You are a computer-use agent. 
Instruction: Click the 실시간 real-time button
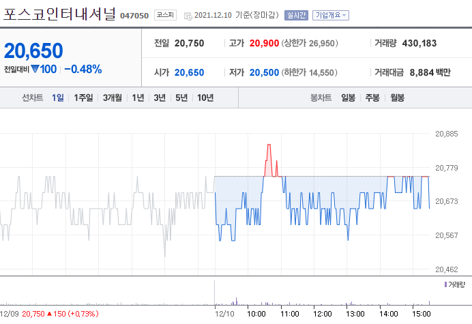click(296, 15)
